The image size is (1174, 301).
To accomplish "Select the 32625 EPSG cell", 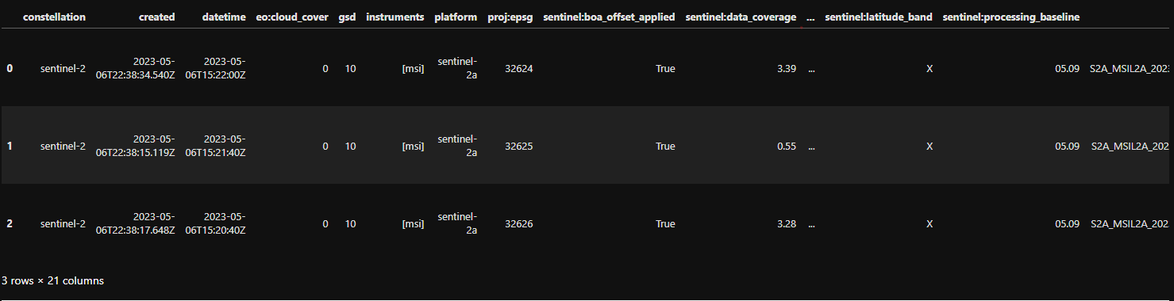I will click(x=519, y=146).
